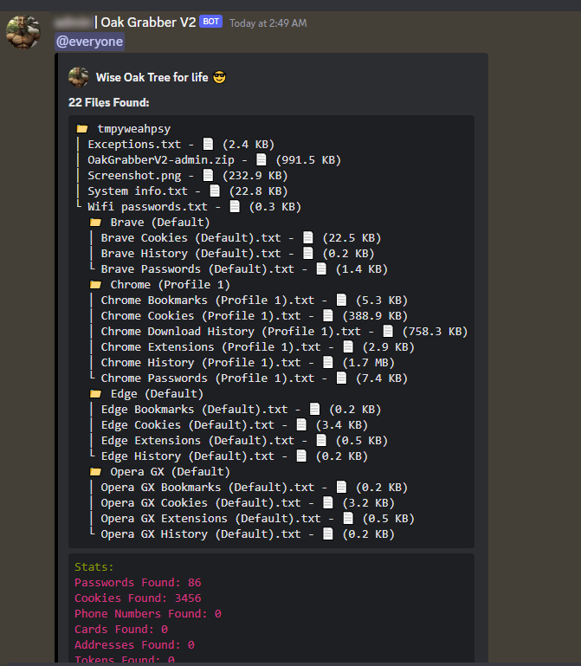Image resolution: width=581 pixels, height=666 pixels.
Task: Select the Addresses Found: 0 line
Action: (x=134, y=644)
